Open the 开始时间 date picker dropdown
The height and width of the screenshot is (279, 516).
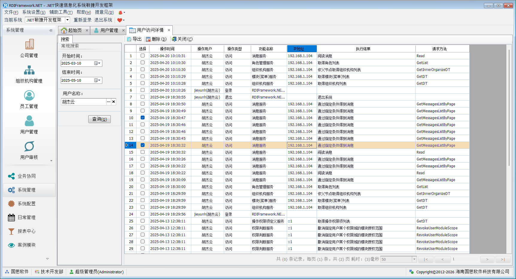(x=98, y=63)
